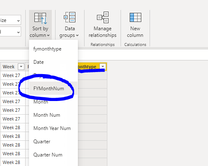The height and width of the screenshot is (166, 208).
Task: Choose Month sort option
Action: point(53,102)
